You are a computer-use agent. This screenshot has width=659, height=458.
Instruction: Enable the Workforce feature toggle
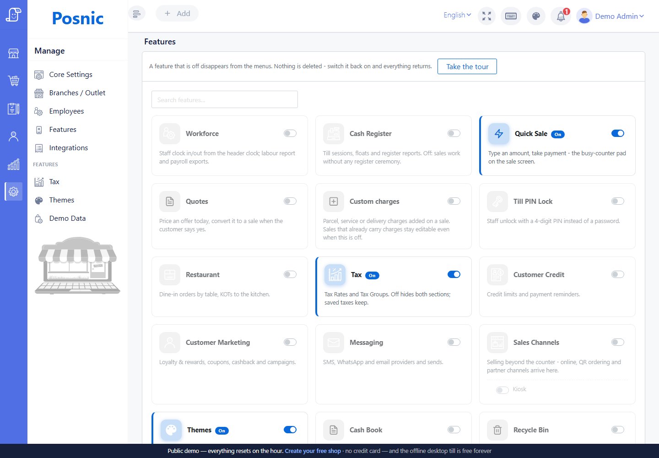click(x=290, y=133)
